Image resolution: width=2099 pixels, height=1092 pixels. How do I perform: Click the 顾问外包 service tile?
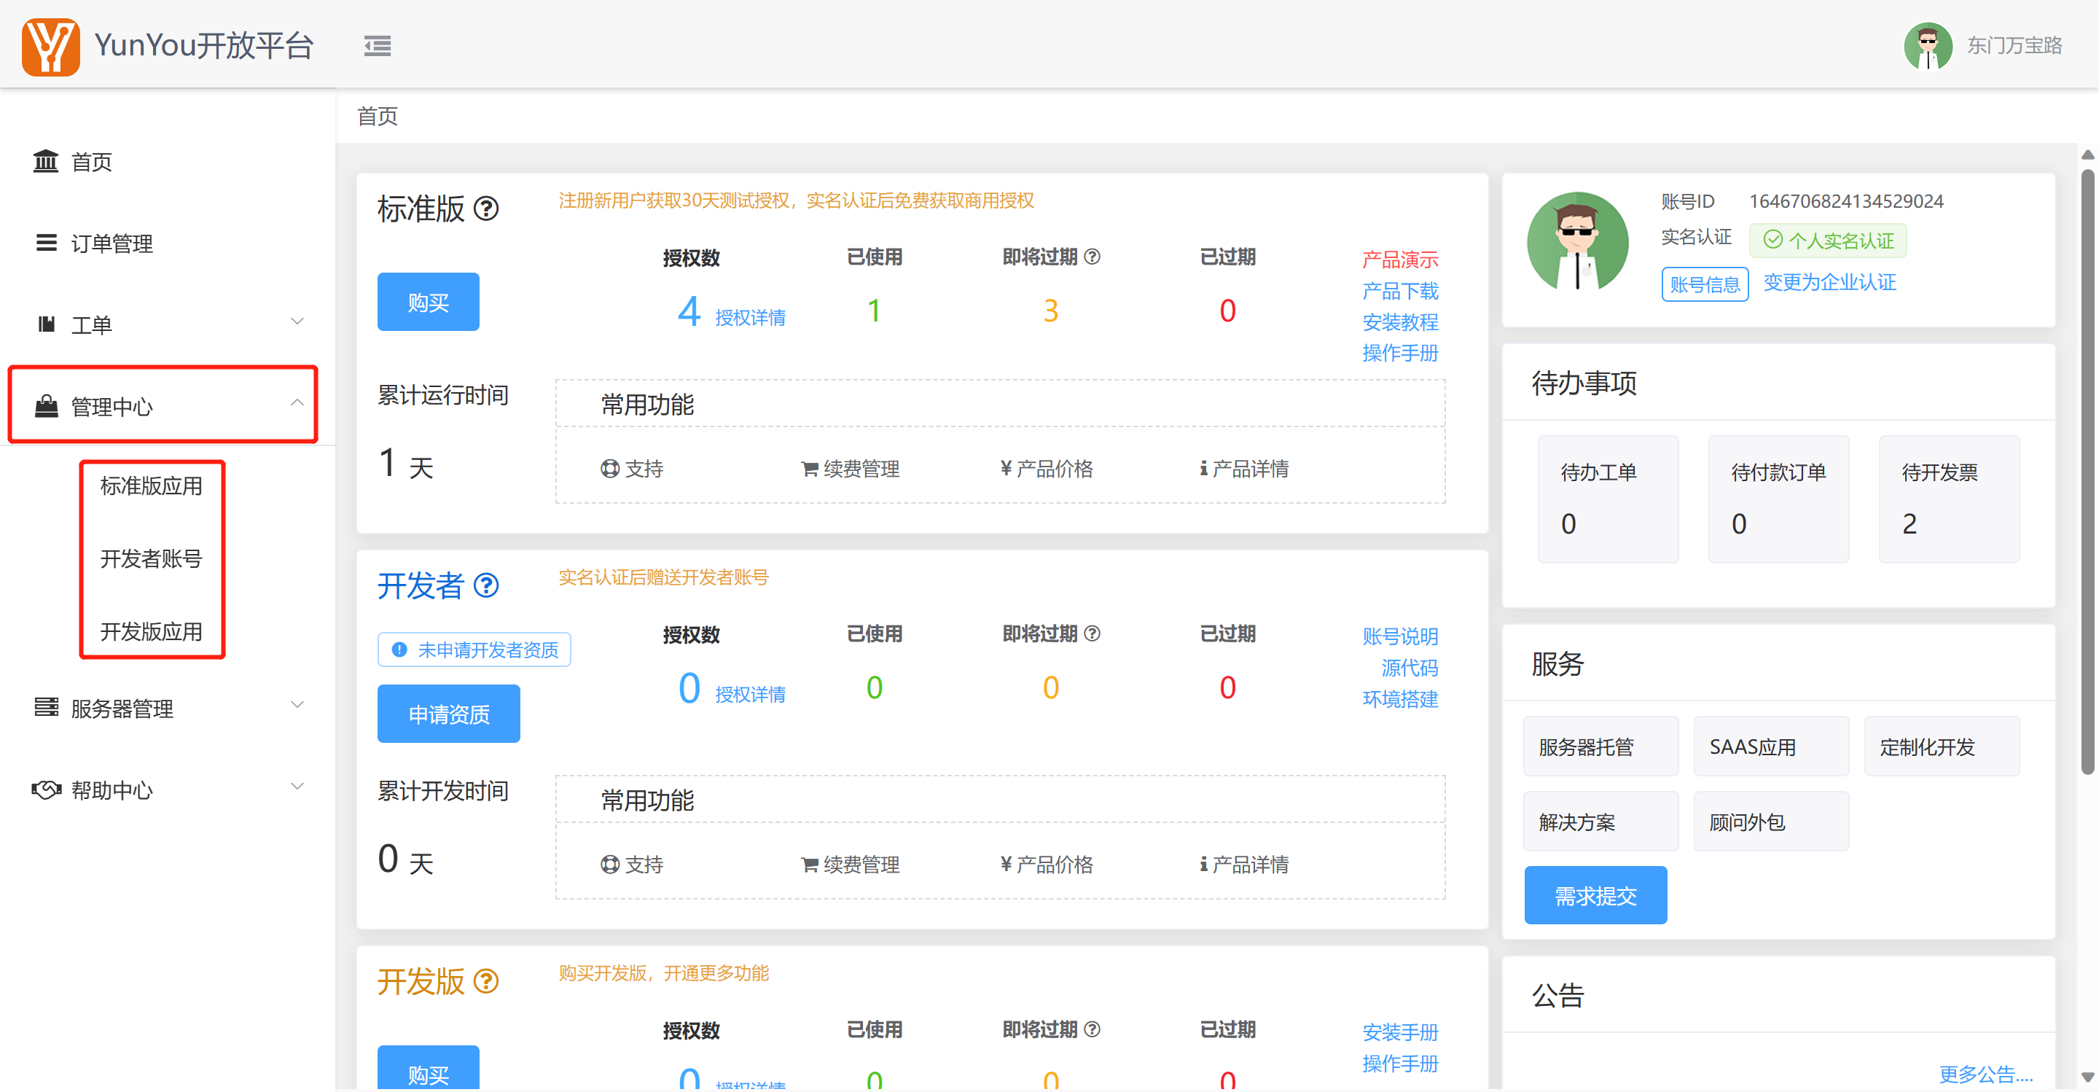tap(1772, 822)
